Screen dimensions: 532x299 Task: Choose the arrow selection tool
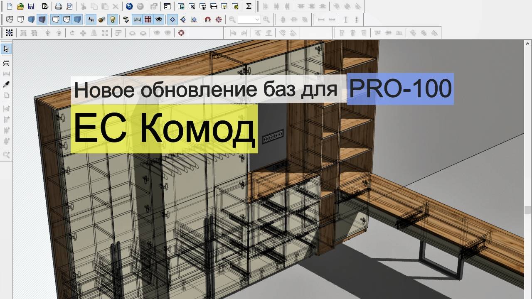point(6,49)
